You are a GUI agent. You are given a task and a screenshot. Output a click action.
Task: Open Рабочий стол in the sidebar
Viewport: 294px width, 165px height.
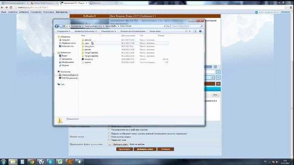(68, 46)
